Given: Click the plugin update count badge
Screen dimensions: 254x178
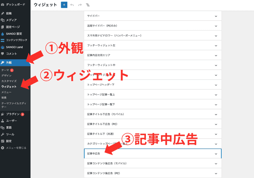Looking at the screenshot, I should point(23,114).
